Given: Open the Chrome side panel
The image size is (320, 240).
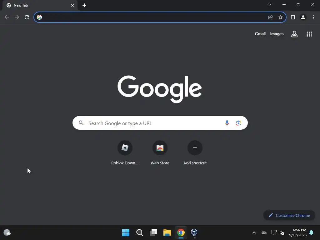Looking at the screenshot, I should coord(293,17).
